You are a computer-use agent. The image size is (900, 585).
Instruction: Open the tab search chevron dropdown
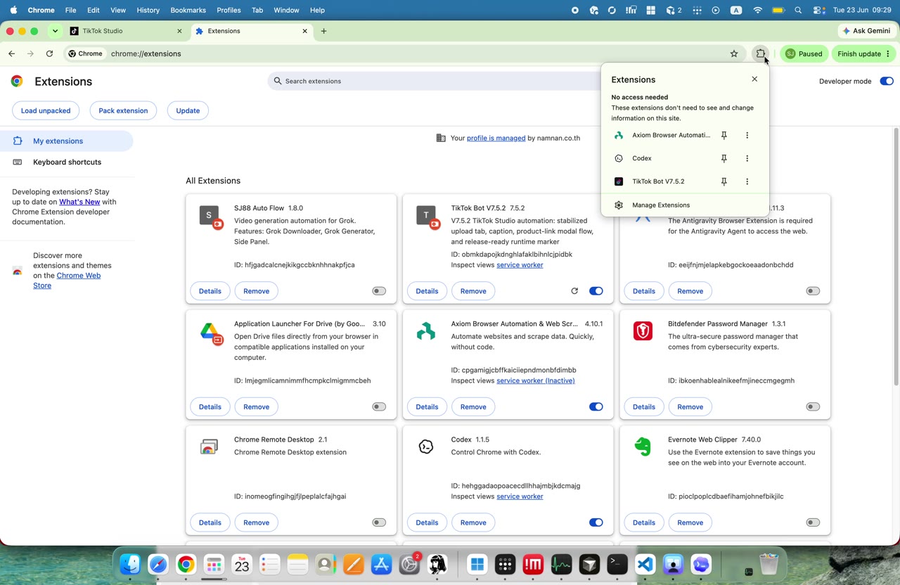55,31
